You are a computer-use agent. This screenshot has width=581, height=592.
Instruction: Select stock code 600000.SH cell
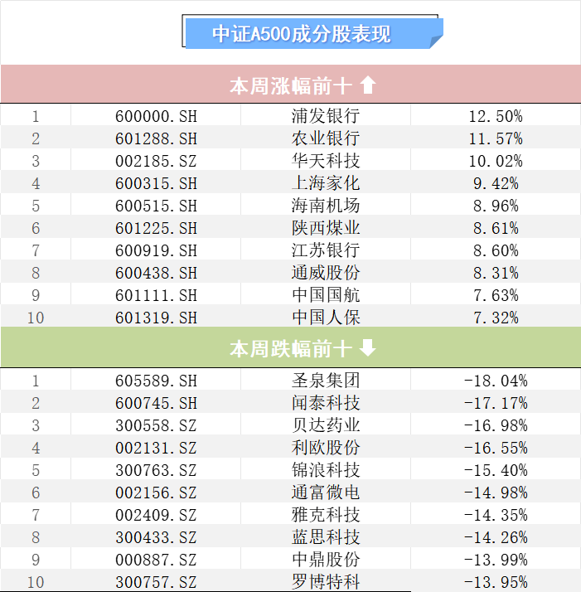click(156, 116)
